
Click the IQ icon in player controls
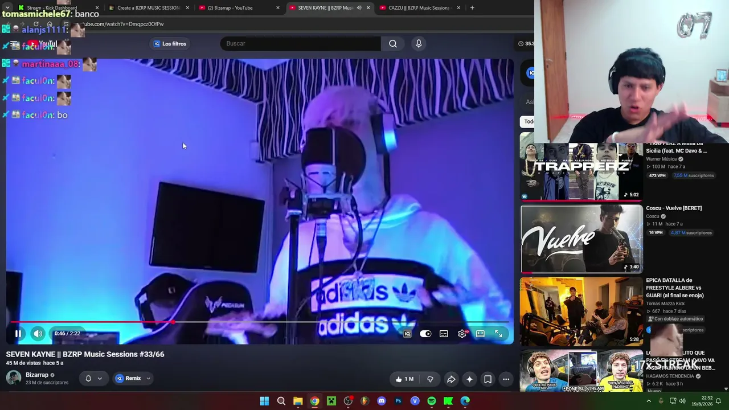coord(407,334)
